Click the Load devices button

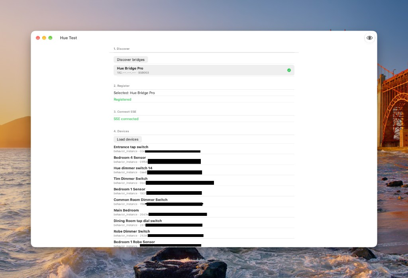point(127,139)
